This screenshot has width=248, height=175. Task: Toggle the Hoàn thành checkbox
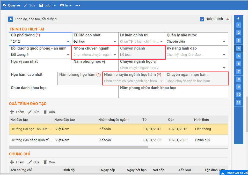[x=202, y=19]
